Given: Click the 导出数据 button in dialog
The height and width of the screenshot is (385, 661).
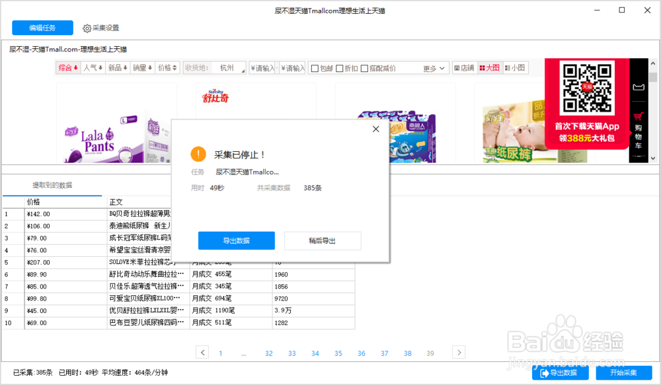Looking at the screenshot, I should (237, 240).
